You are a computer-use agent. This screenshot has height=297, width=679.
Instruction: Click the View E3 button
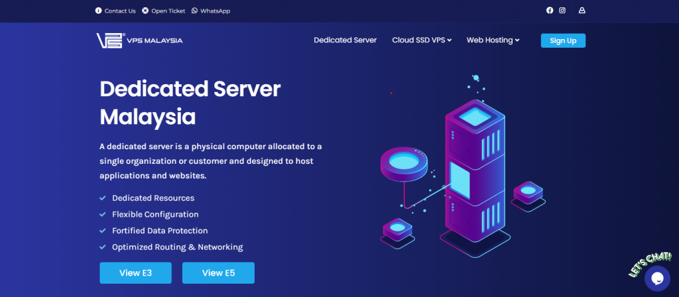coord(135,272)
